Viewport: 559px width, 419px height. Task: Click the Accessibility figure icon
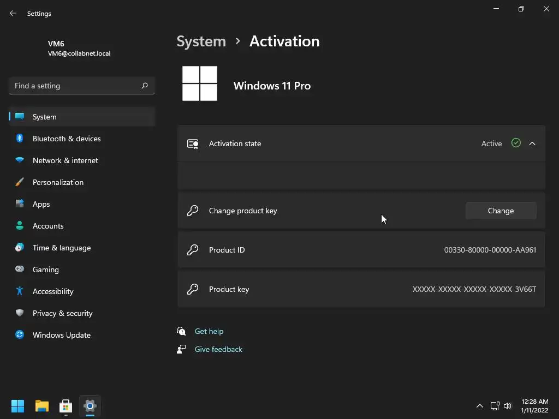click(x=20, y=291)
